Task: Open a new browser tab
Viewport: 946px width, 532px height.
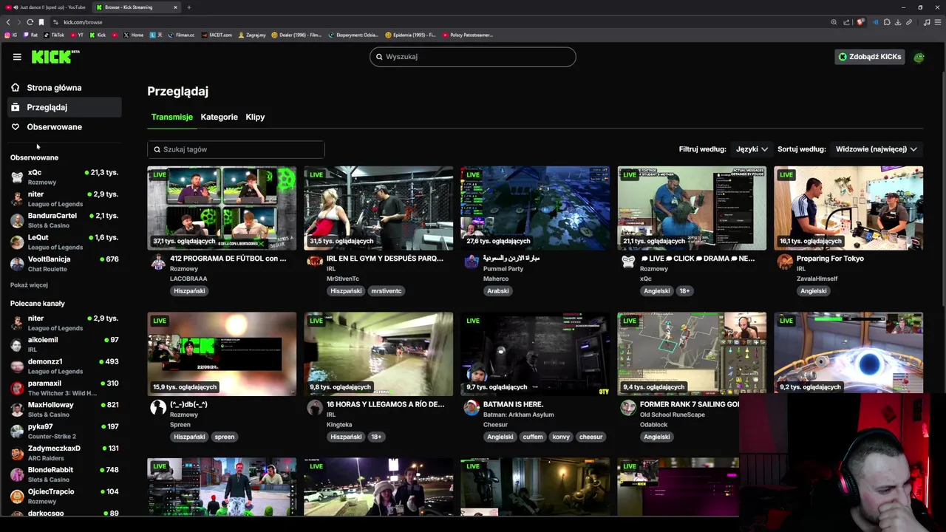Action: [x=188, y=7]
